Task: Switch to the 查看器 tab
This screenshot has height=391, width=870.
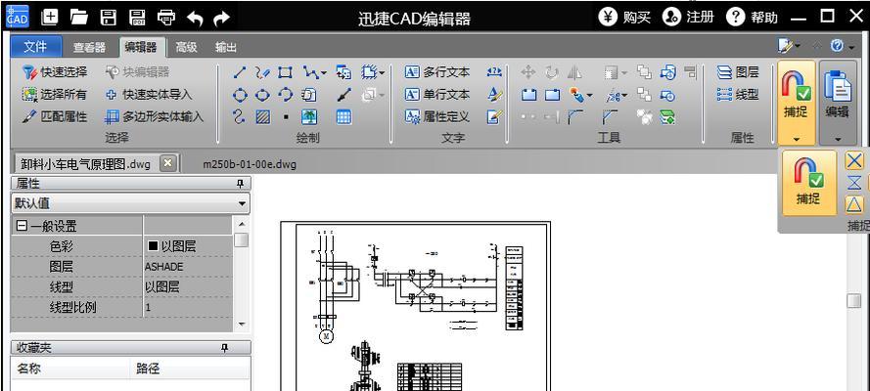Action: tap(89, 47)
